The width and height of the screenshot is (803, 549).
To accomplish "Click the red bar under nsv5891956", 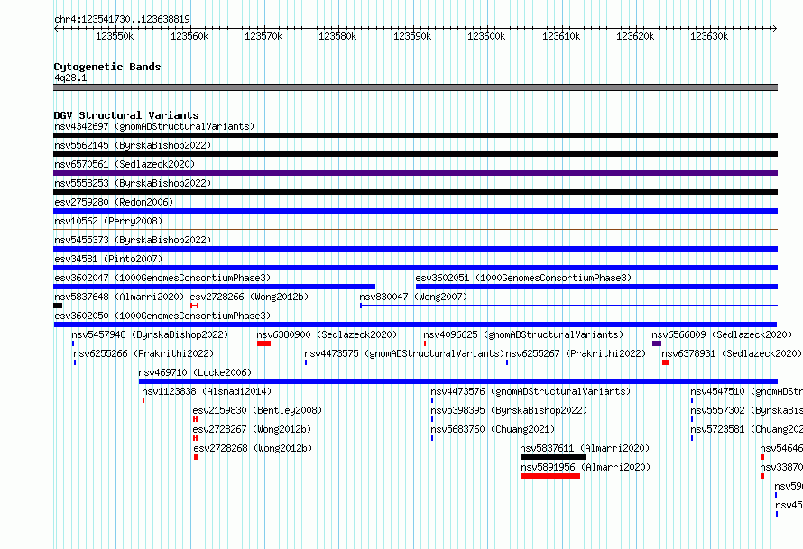I will coord(550,476).
